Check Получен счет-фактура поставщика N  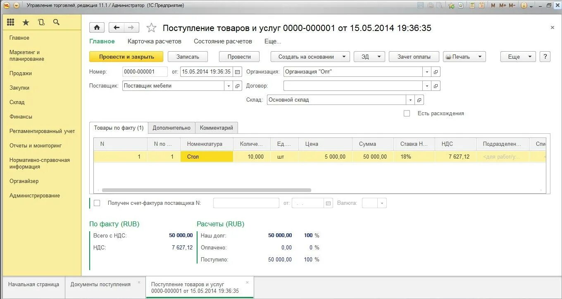coord(97,203)
